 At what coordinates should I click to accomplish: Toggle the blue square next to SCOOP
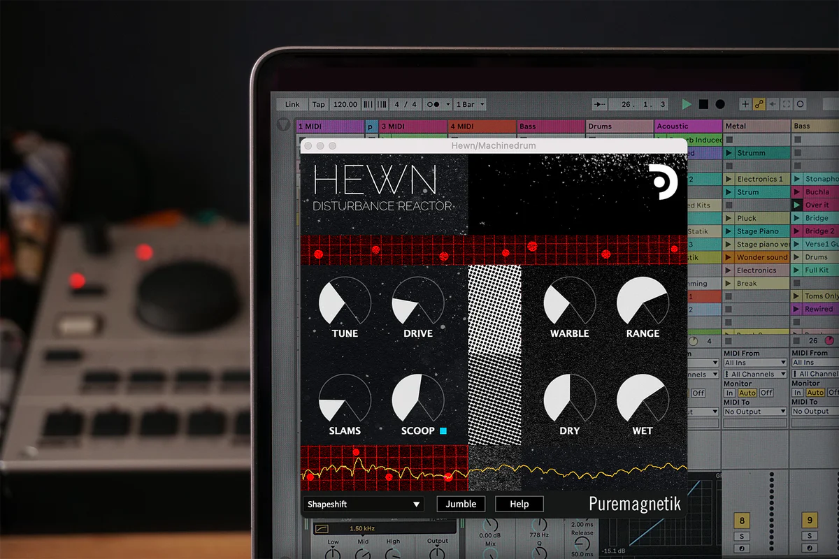[443, 431]
